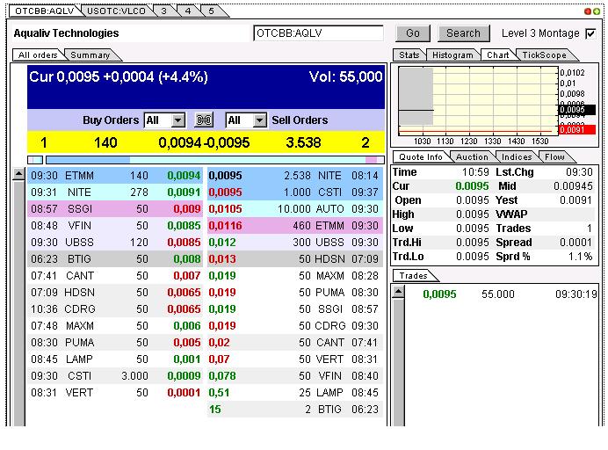Toggle the Level 3 Montage checkbox
The width and height of the screenshot is (608, 450).
coord(590,33)
